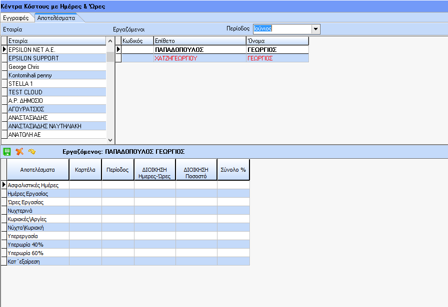Click the orange delete X icon
Viewport: 448px width, 307px height.
coord(19,151)
